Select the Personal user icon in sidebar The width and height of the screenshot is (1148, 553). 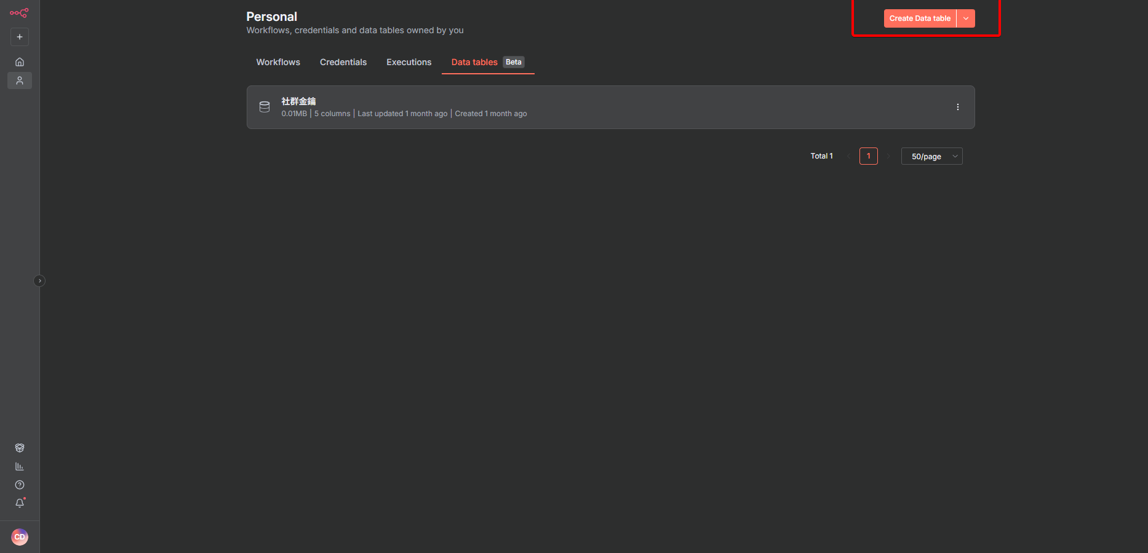(x=20, y=80)
